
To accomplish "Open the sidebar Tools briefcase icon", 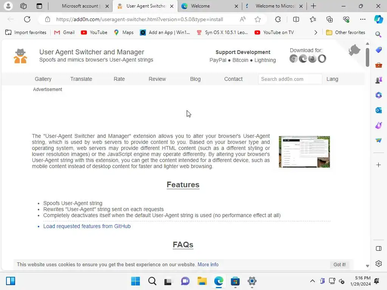I will [x=379, y=65].
